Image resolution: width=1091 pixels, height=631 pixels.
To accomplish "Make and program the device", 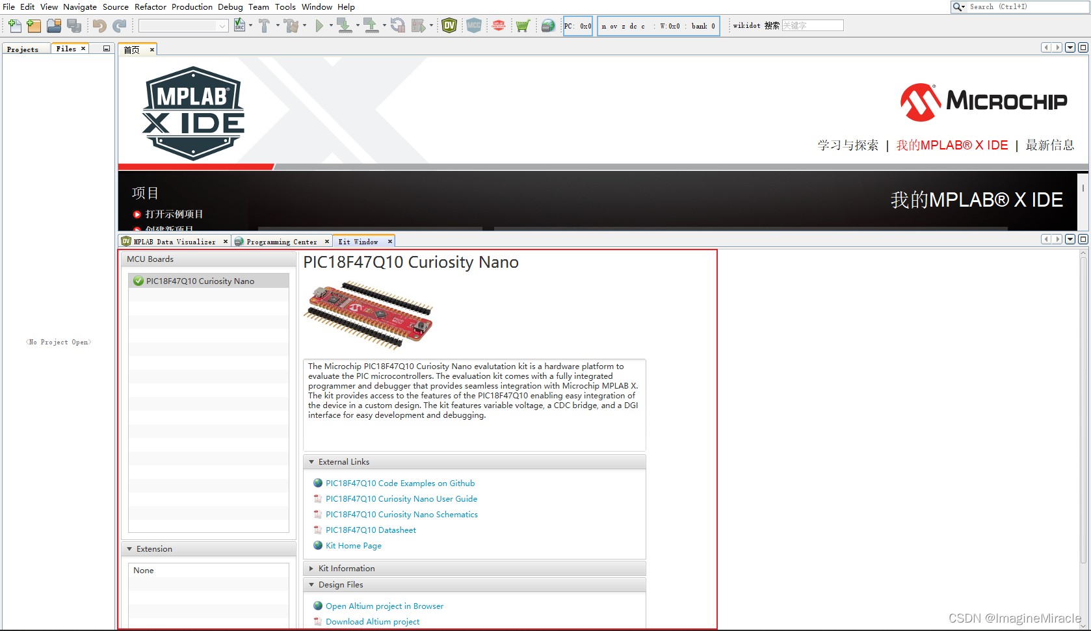I will pos(347,25).
